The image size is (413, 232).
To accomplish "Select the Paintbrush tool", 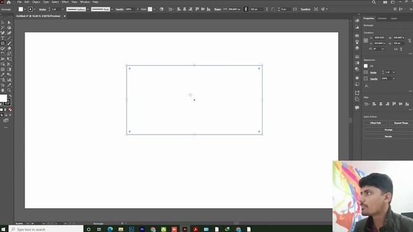I will tap(9, 43).
